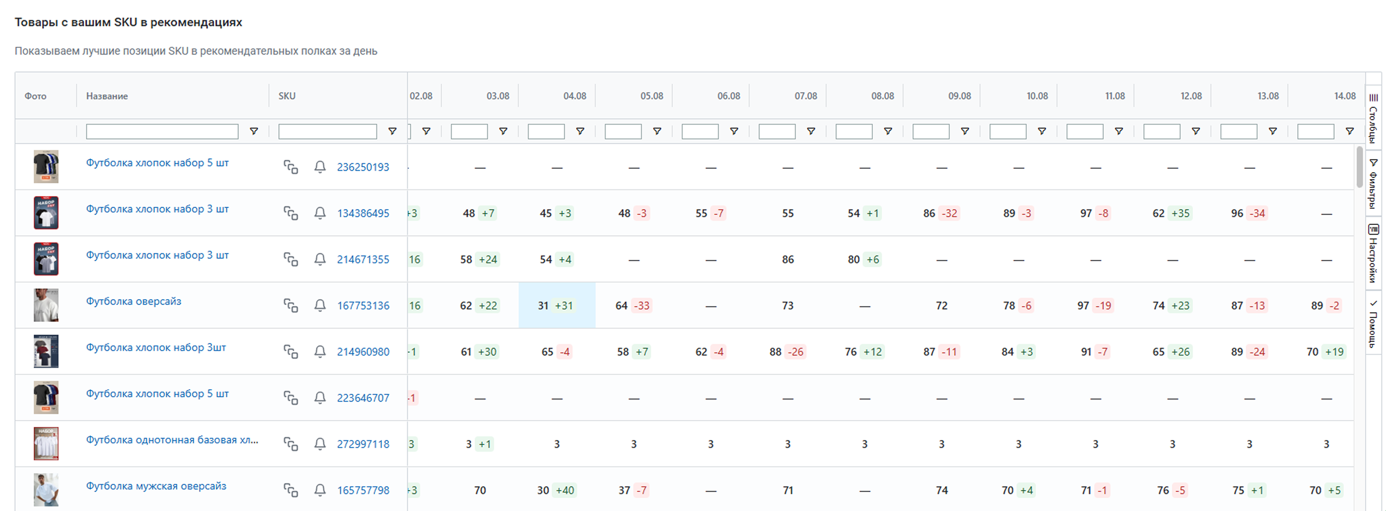The image size is (1386, 511).
Task: Click filter funnel under 05.08 column
Action: click(x=657, y=131)
